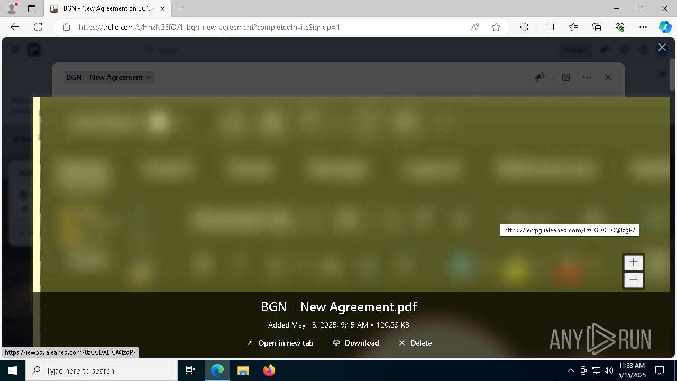Select the BGN - New Agreement browser tab
This screenshot has height=381, width=677.
click(x=107, y=8)
